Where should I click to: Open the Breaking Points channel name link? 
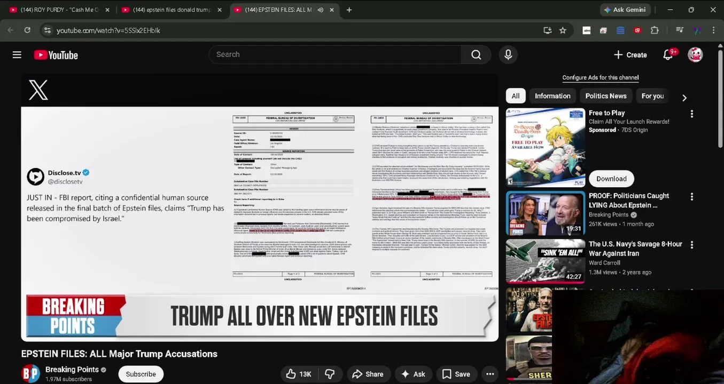click(72, 370)
